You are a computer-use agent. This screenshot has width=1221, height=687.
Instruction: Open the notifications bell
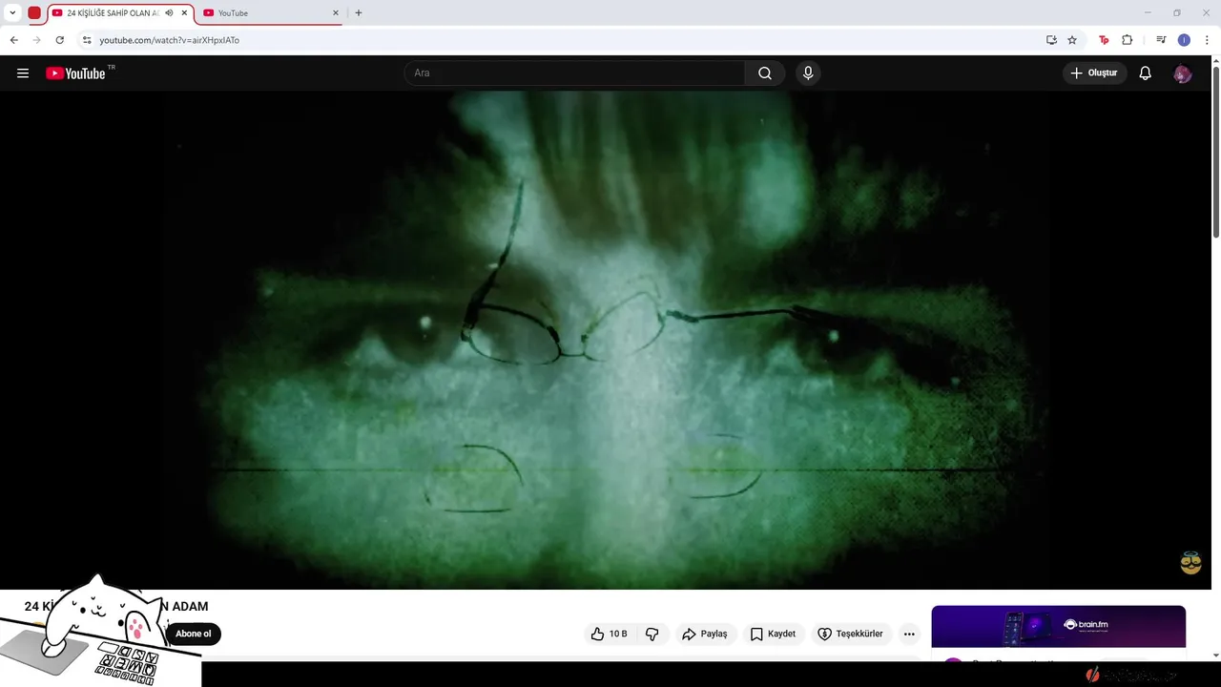1146,73
